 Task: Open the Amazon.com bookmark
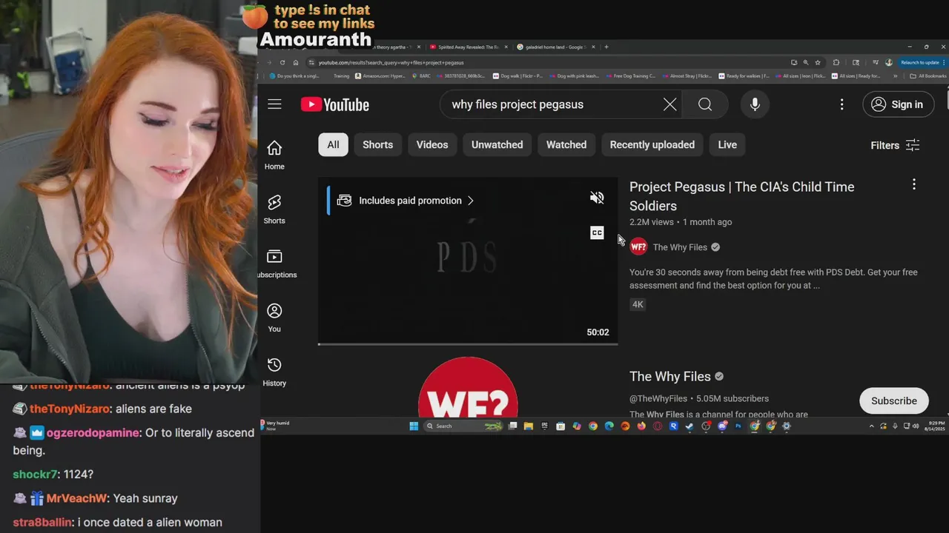381,76
